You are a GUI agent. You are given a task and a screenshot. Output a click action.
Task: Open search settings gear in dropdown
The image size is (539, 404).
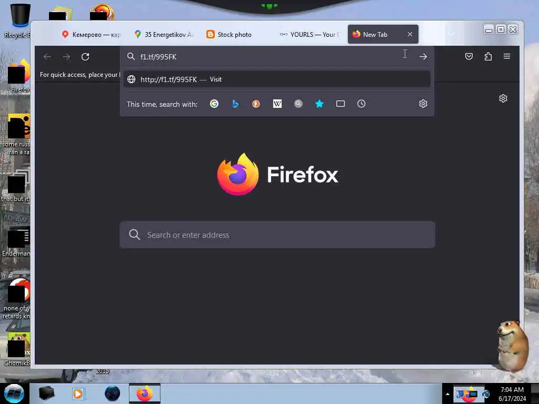[423, 104]
